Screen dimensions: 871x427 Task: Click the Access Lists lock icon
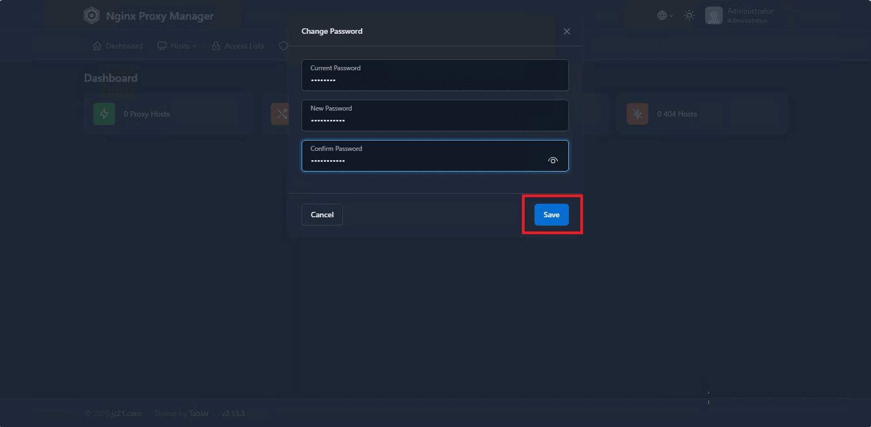[x=216, y=46]
